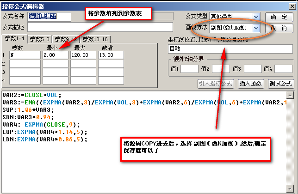Click the LUP:EXPMA(VAR4*1.14,5); code line
The height and width of the screenshot is (194, 298).
[x=45, y=132]
